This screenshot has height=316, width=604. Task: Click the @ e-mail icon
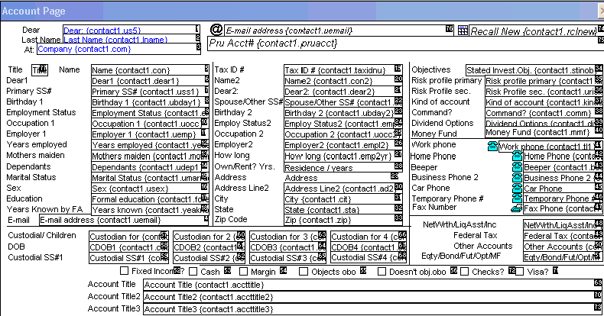pyautogui.click(x=216, y=29)
